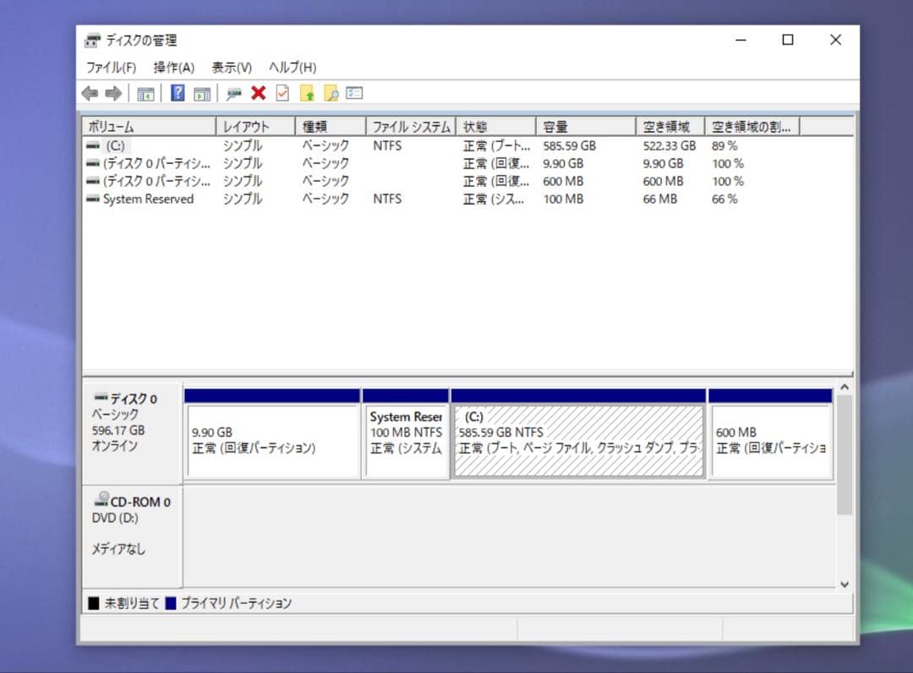This screenshot has width=913, height=673.
Task: Toggle the show/hide action pane icon
Action: coord(202,94)
